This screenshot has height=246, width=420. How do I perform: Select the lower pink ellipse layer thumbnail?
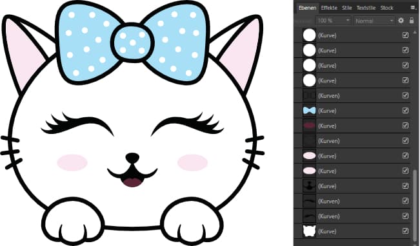coord(310,171)
